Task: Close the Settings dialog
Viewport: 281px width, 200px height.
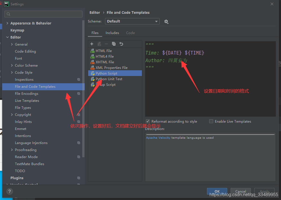Action: pyautogui.click(x=272, y=4)
